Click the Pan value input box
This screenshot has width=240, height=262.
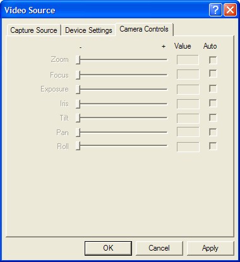[188, 132]
